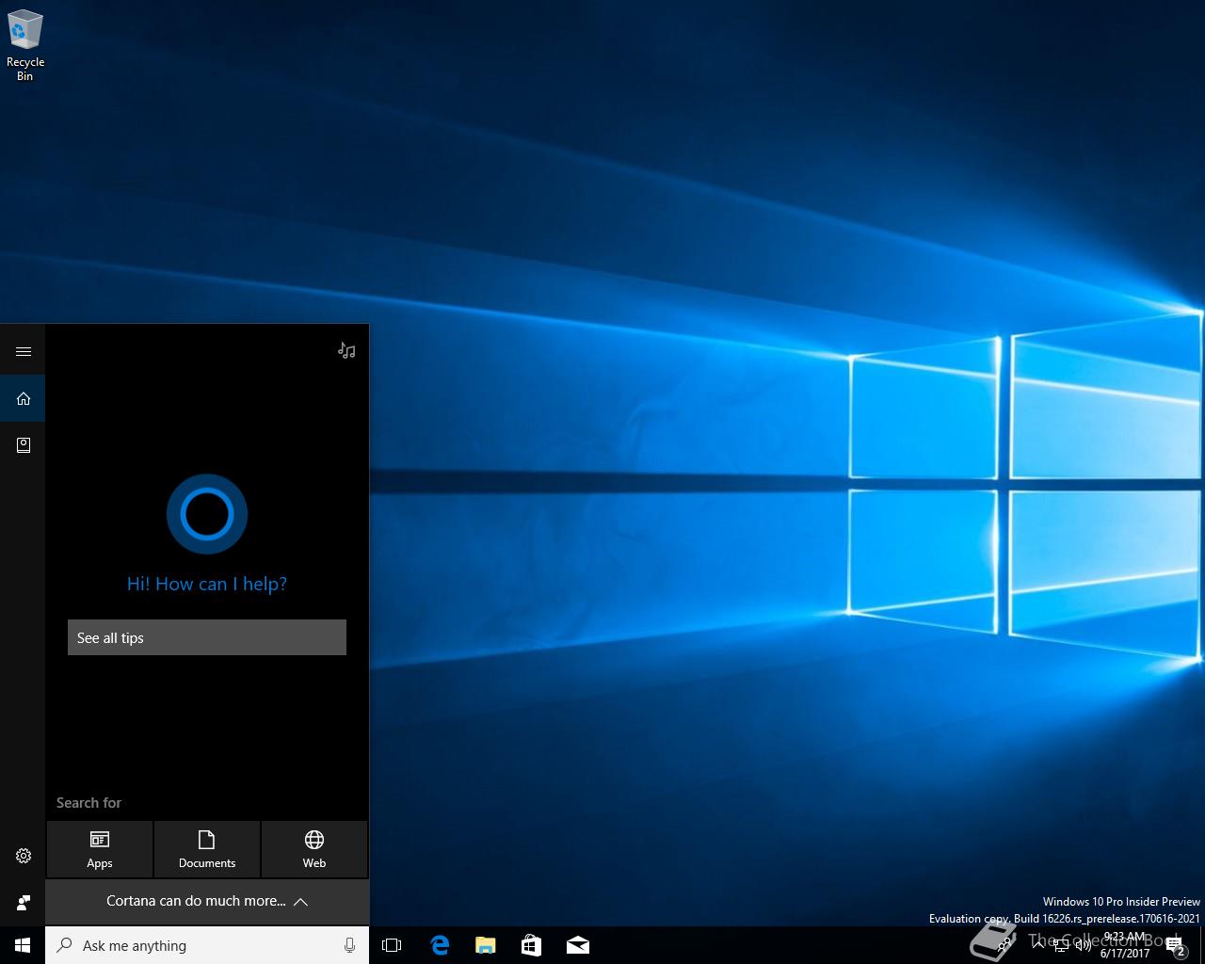Click 'Hi! How can I help?' text

coord(207,584)
